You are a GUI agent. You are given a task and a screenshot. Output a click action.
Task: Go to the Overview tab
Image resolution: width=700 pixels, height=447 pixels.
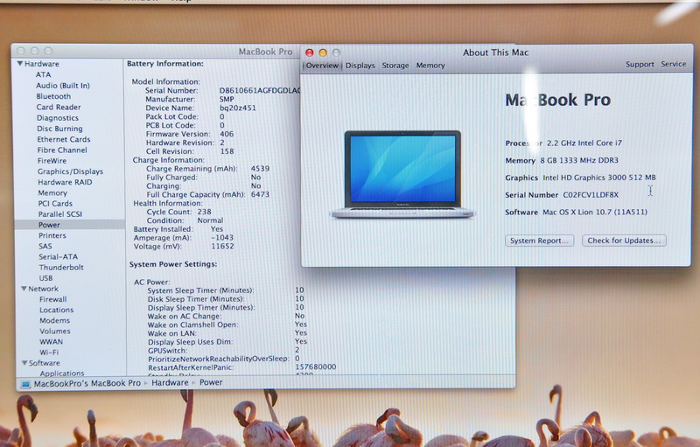pyautogui.click(x=322, y=66)
